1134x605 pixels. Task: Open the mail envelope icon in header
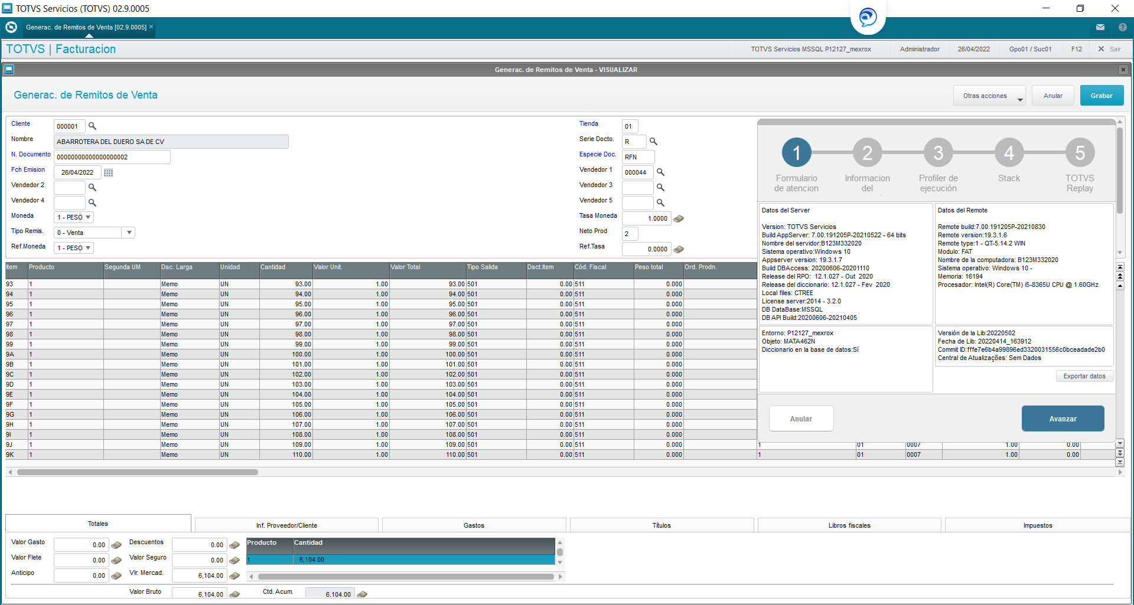(x=1100, y=27)
